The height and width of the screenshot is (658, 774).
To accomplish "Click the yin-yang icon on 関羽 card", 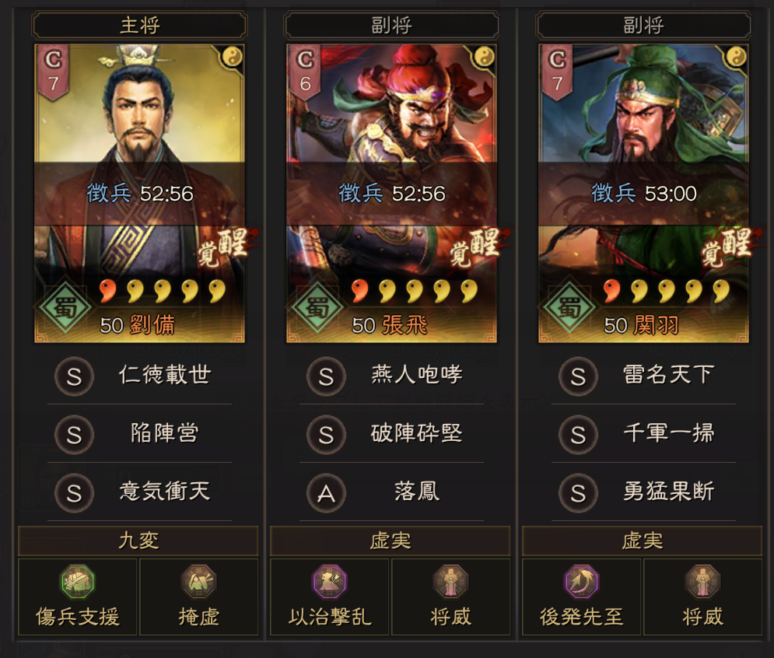I will 736,57.
